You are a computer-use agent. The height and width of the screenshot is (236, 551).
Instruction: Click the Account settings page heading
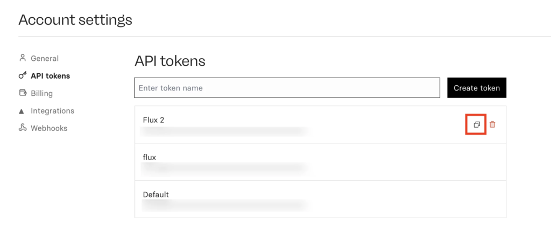(75, 20)
